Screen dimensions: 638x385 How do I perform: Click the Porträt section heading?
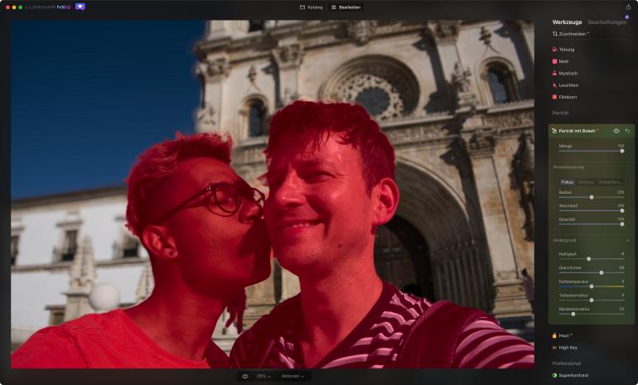tap(560, 113)
